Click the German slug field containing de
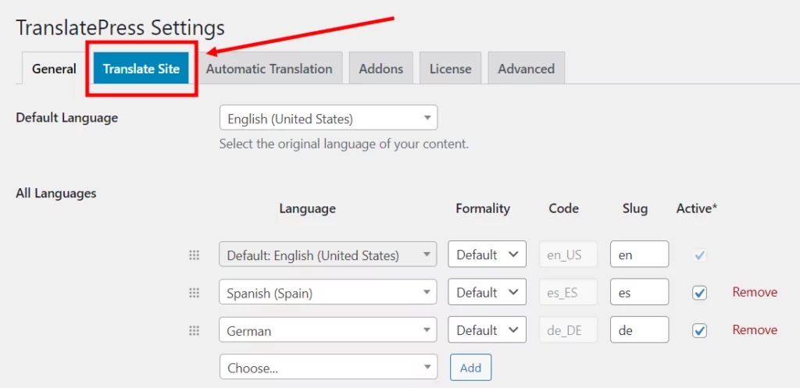Image resolution: width=800 pixels, height=388 pixels. tap(639, 330)
